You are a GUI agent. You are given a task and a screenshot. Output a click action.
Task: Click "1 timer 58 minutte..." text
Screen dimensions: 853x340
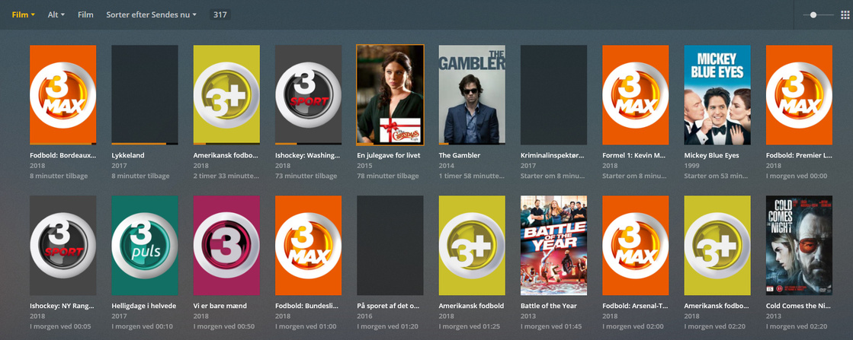tap(471, 176)
